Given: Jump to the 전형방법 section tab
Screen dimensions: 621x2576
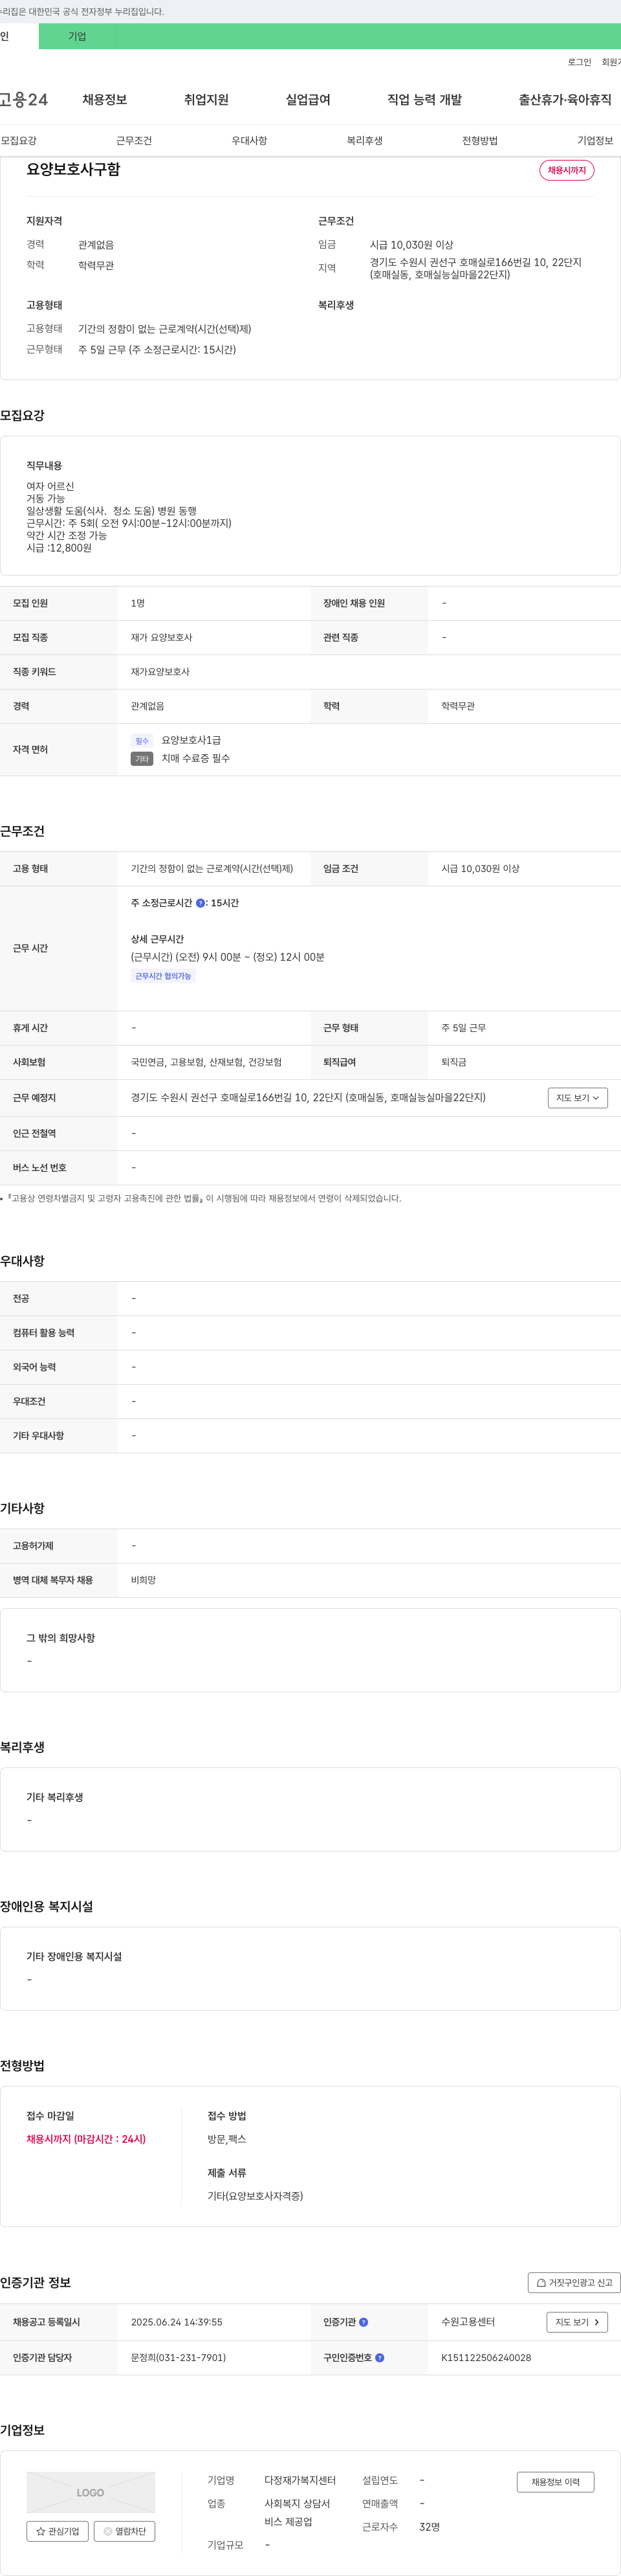Looking at the screenshot, I should coord(479,140).
